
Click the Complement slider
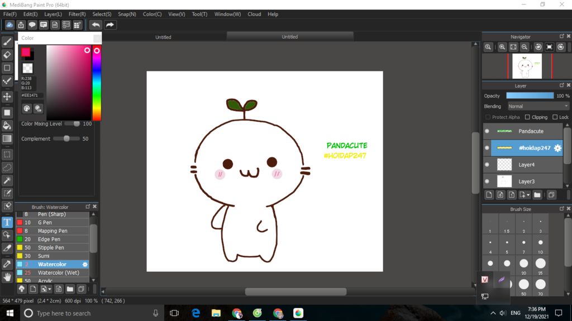[x=66, y=138]
